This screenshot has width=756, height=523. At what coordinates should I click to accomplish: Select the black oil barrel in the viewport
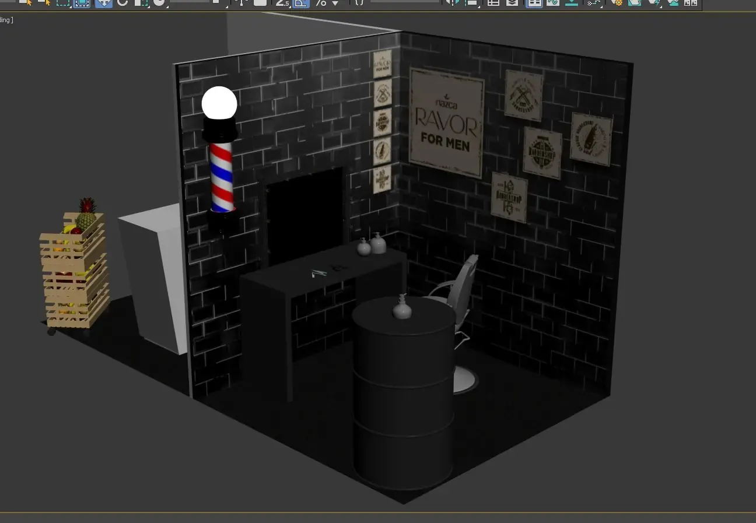click(403, 394)
